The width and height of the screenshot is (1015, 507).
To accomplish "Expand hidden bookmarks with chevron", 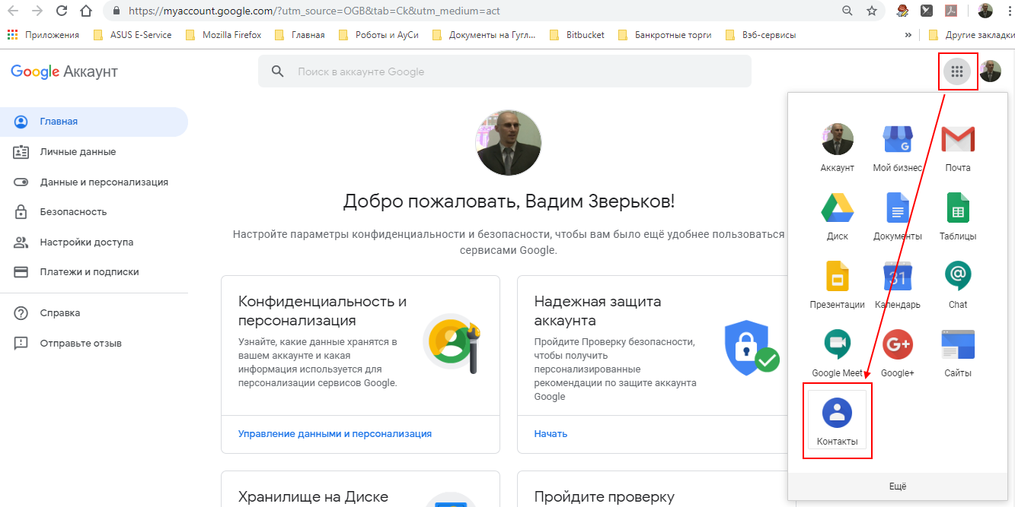I will coord(908,35).
